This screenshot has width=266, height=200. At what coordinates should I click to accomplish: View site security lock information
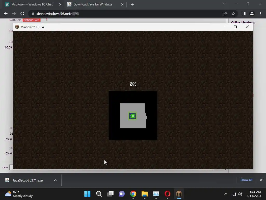33,14
